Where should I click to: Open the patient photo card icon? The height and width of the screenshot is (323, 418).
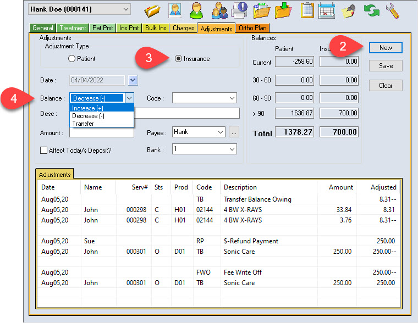point(175,10)
